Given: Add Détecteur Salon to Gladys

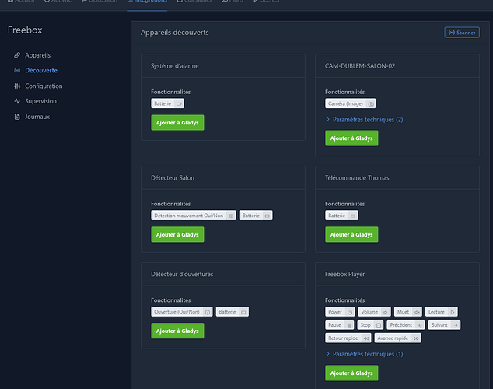Looking at the screenshot, I should [x=177, y=235].
